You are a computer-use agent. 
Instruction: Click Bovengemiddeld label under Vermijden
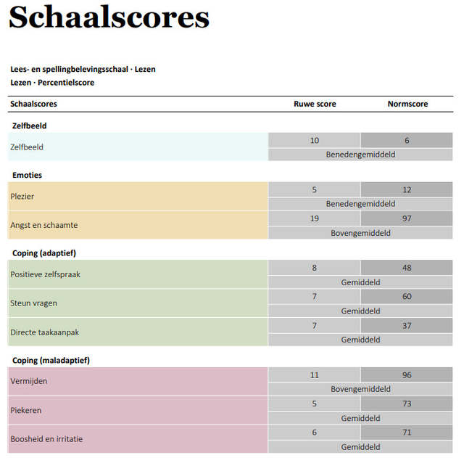(x=360, y=389)
